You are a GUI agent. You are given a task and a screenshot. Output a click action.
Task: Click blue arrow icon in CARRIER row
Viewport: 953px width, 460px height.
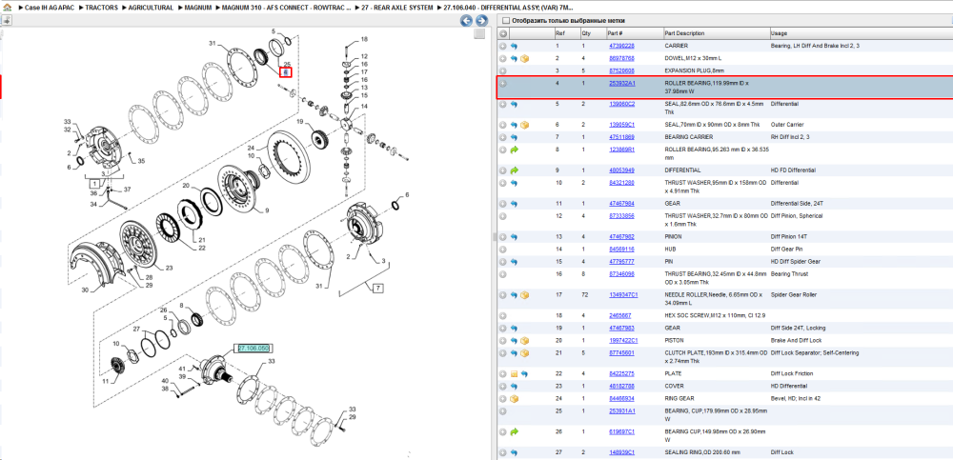click(514, 46)
